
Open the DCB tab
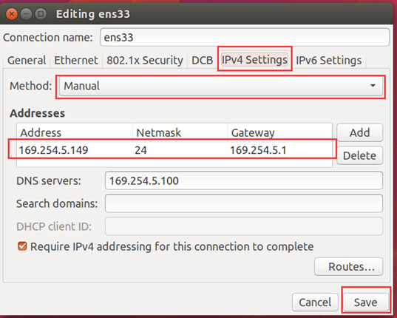[203, 60]
